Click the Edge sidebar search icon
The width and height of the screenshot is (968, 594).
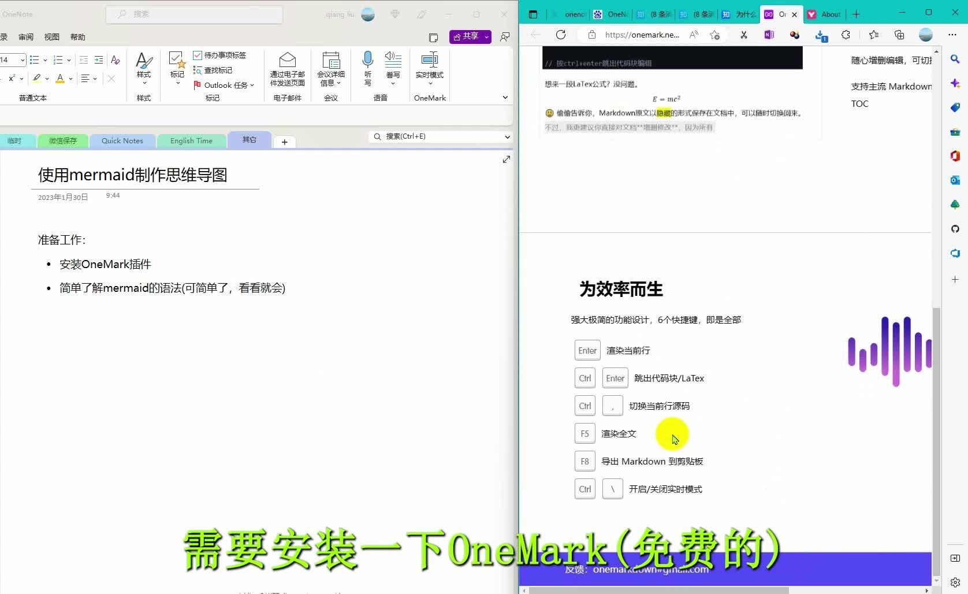click(955, 59)
